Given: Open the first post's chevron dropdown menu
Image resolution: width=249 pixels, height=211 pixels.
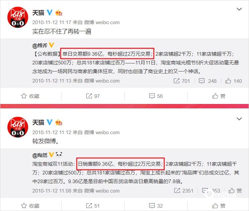Looking at the screenshot, I should point(239,9).
